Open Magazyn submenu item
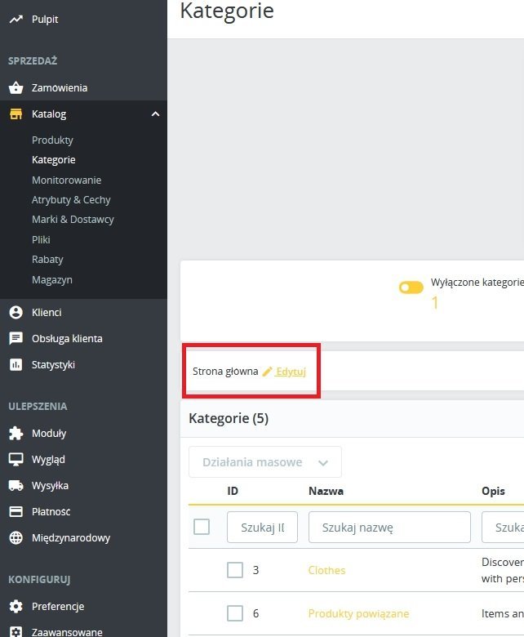524x637 pixels. coord(52,280)
